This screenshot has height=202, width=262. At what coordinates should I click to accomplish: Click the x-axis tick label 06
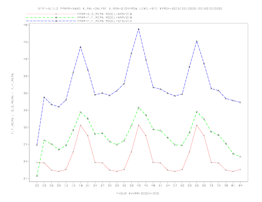point(52,185)
